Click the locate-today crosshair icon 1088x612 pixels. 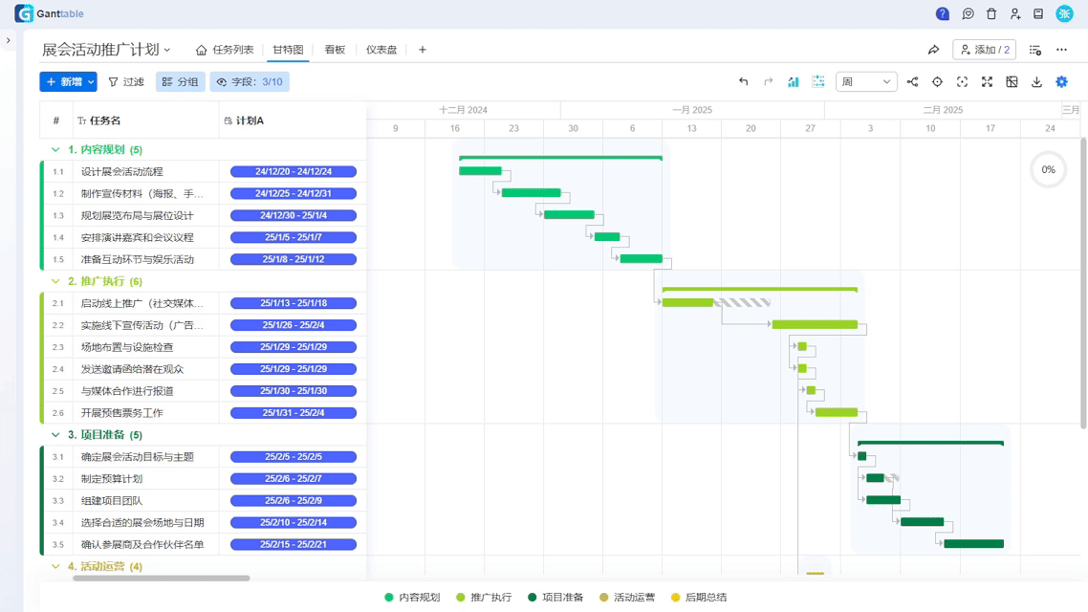pyautogui.click(x=937, y=82)
